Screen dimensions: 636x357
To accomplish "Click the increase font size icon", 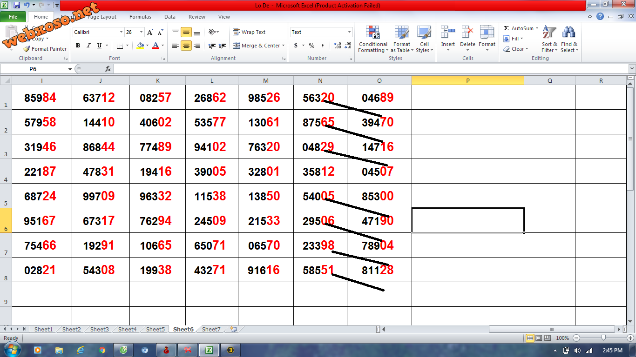I will (x=150, y=32).
